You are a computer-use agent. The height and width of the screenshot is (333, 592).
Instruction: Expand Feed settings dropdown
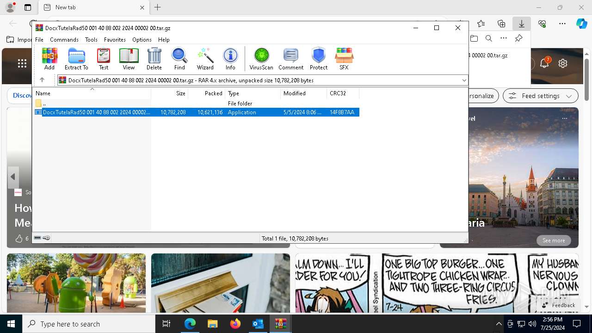pos(541,96)
